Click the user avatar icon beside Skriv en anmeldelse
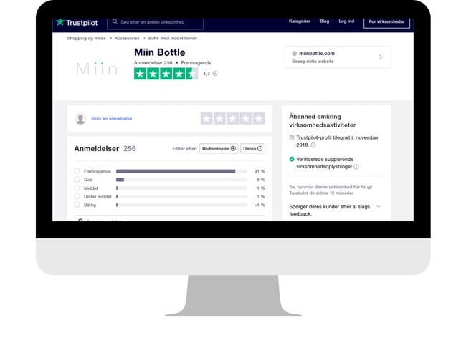This screenshot has height=358, width=466. pos(80,118)
